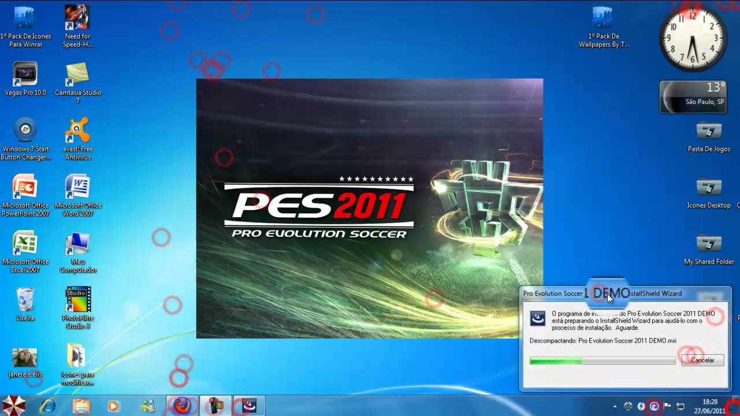Open the janete e elis picture file
Viewport: 740px width, 416px height.
25,362
